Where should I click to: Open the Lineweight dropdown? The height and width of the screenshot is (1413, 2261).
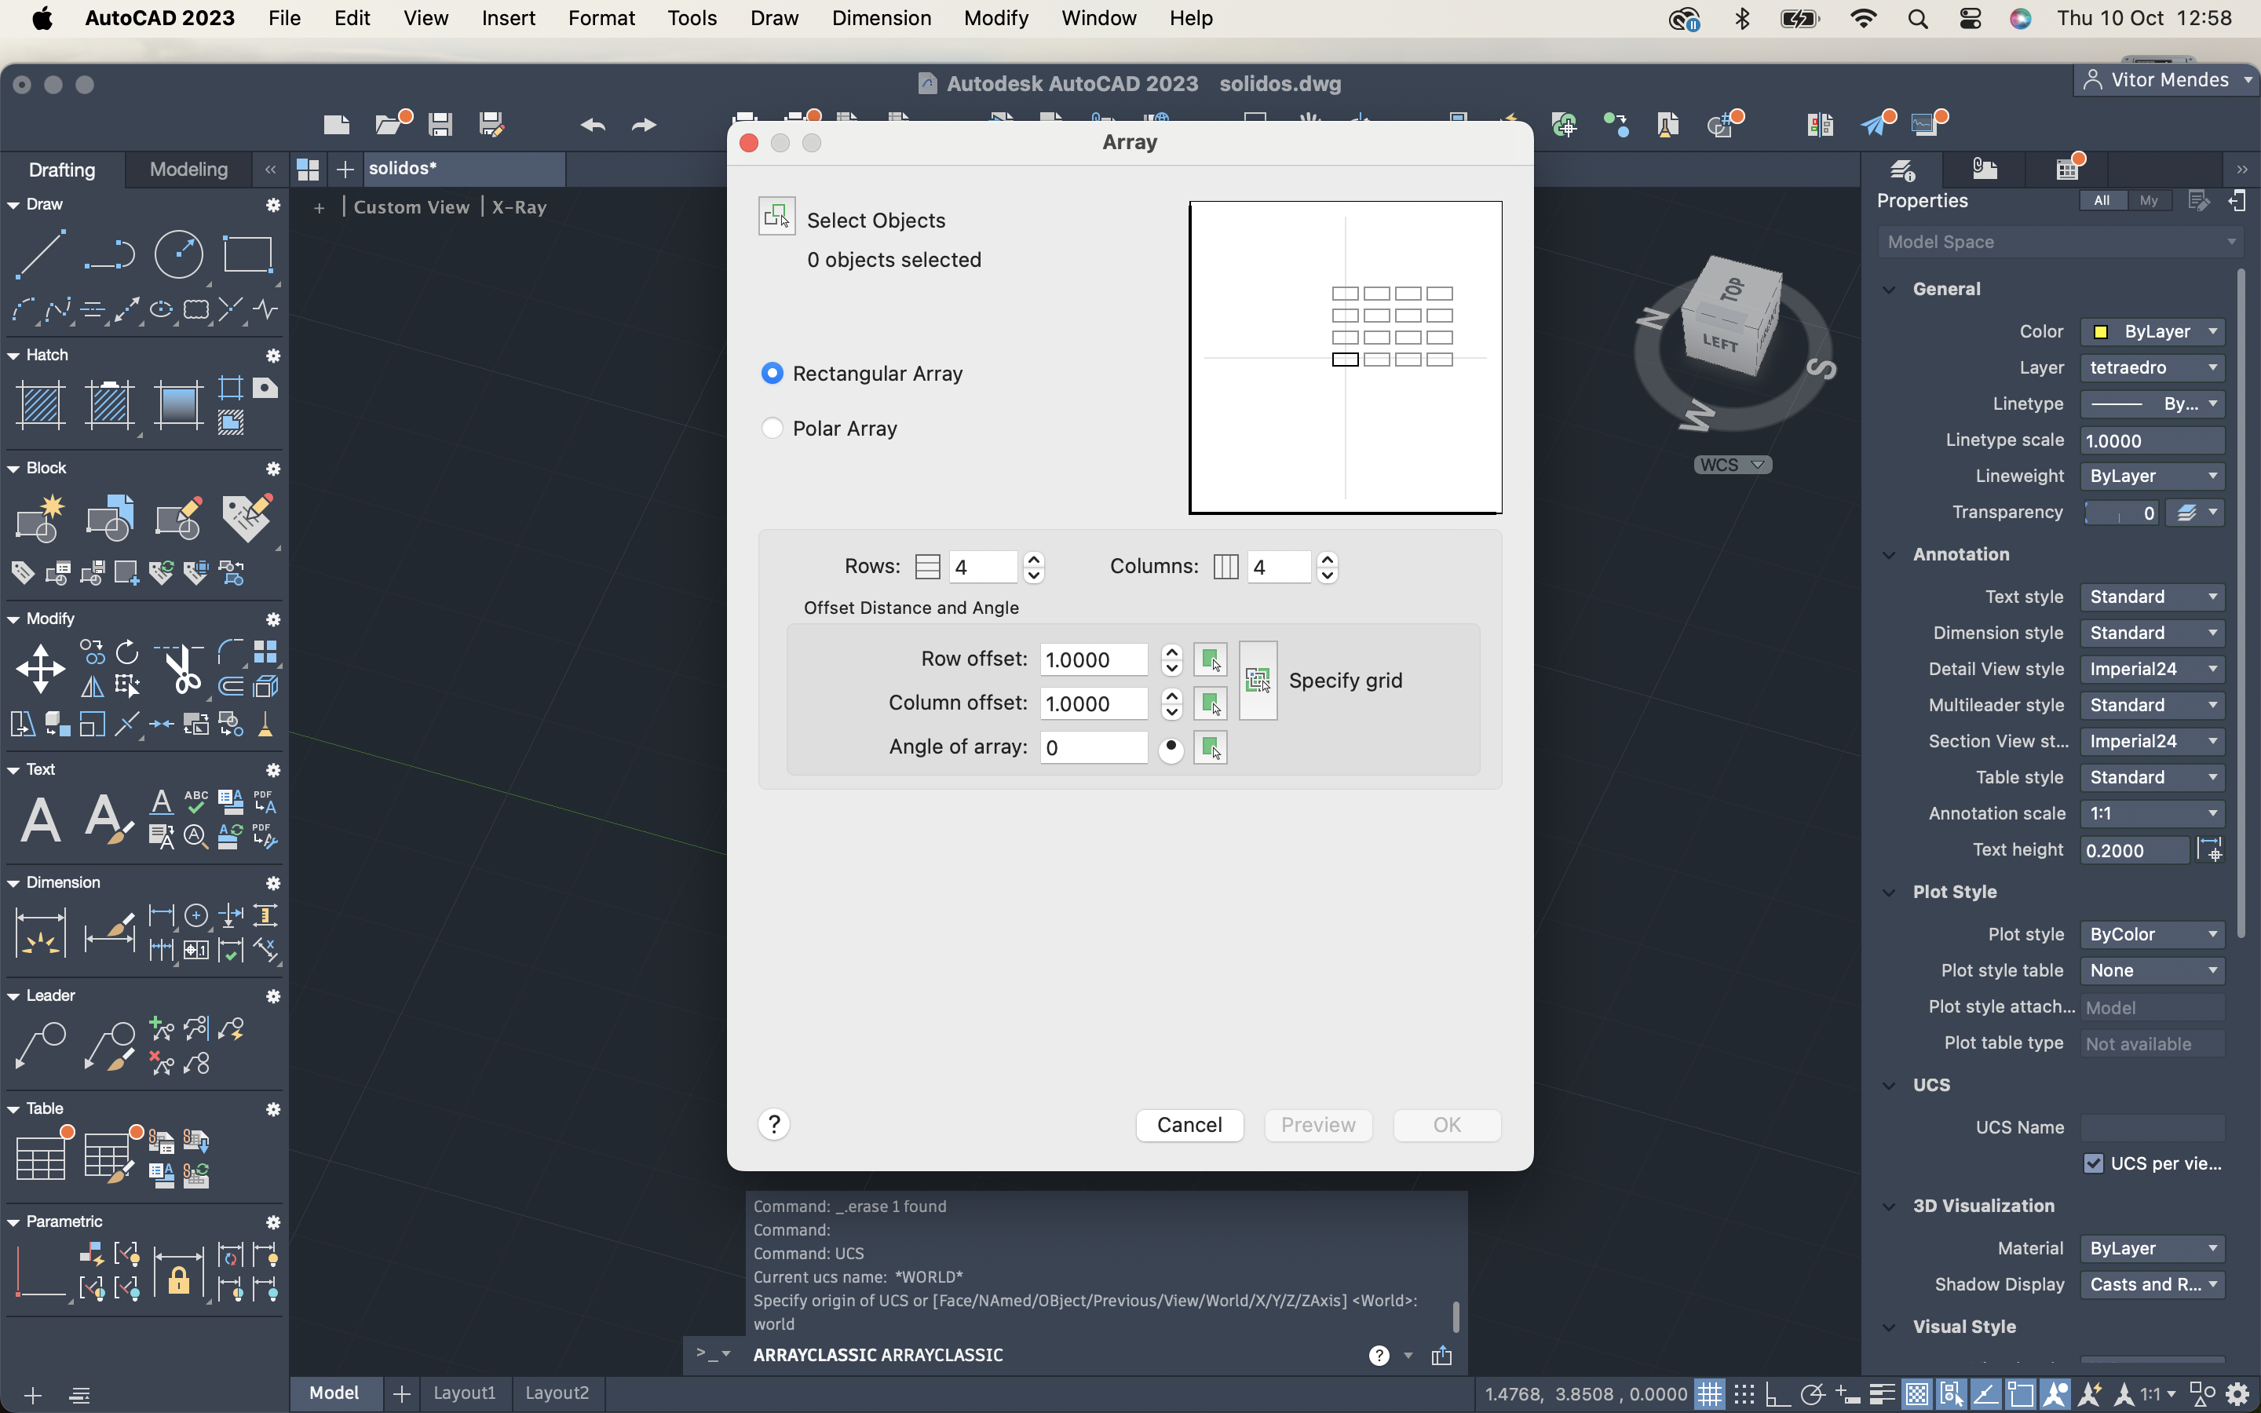[x=2153, y=476]
